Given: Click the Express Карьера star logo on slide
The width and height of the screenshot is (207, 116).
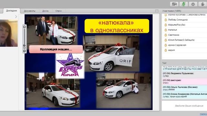Looking at the screenshot, I should click(x=70, y=65).
